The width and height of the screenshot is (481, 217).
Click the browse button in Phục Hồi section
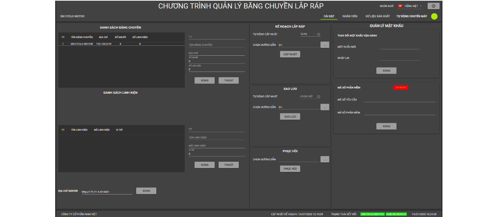[325, 160]
